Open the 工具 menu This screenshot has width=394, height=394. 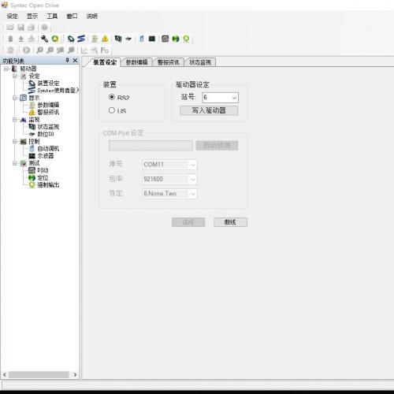click(52, 17)
